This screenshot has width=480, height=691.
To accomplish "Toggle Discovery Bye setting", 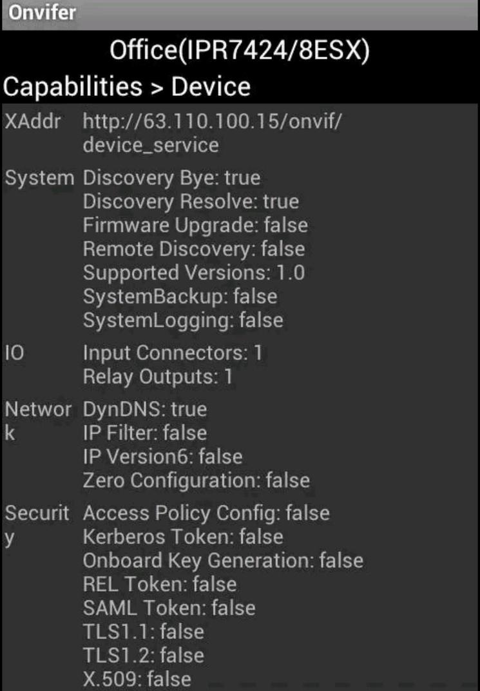I will tap(171, 178).
